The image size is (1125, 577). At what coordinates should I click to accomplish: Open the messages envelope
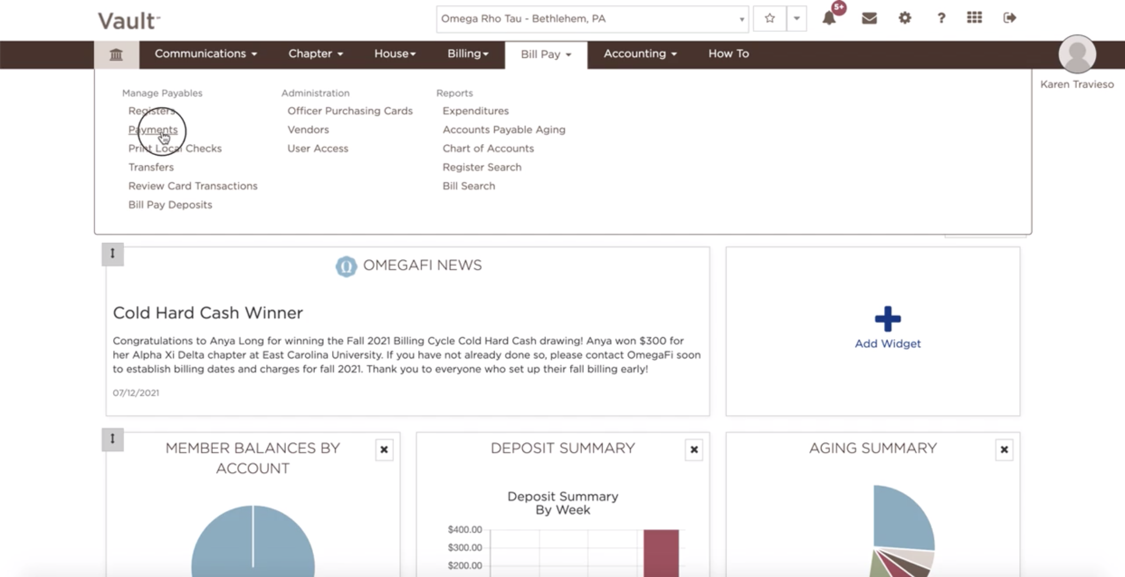[x=869, y=18]
